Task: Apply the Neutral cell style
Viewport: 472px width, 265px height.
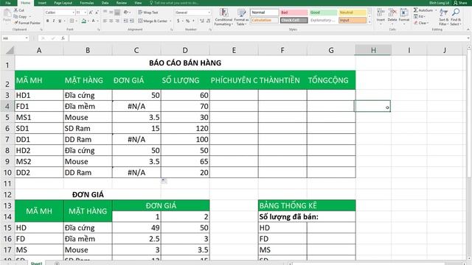Action: [x=353, y=13]
